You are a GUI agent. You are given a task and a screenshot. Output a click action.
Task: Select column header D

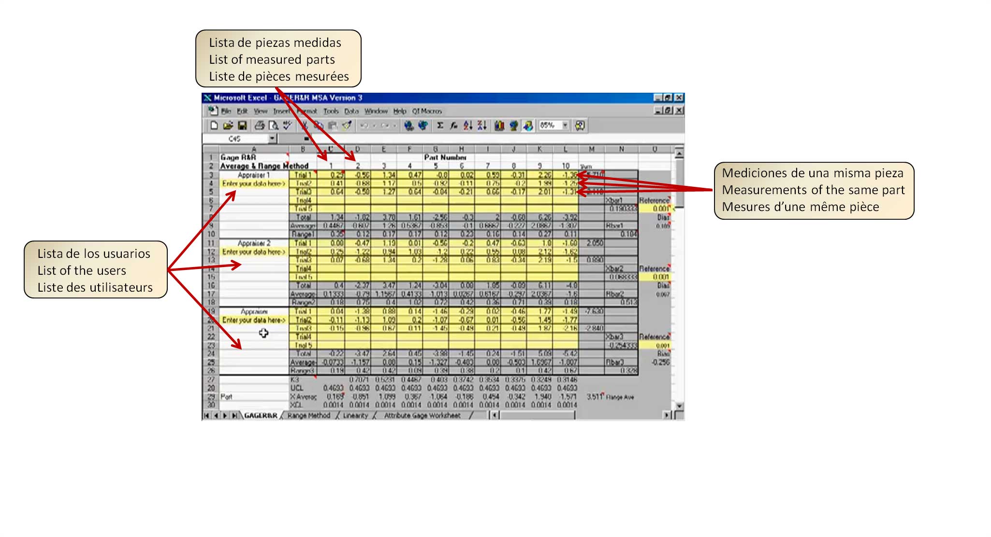[357, 149]
